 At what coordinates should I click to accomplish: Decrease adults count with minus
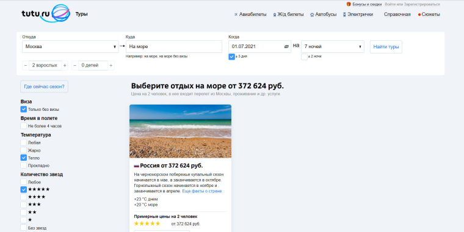click(26, 65)
